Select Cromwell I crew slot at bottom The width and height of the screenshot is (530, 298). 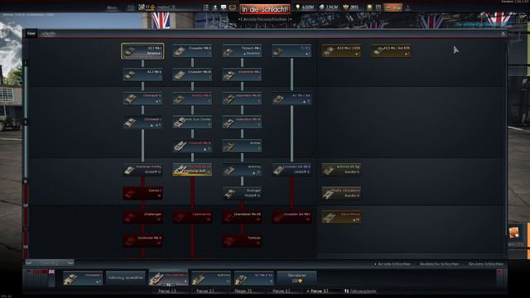tap(83, 278)
